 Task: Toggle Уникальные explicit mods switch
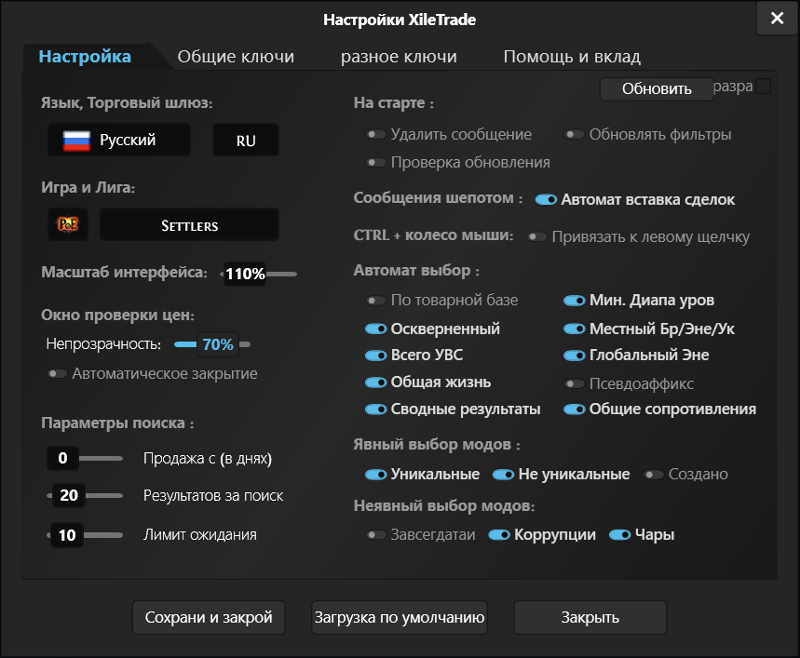click(376, 475)
